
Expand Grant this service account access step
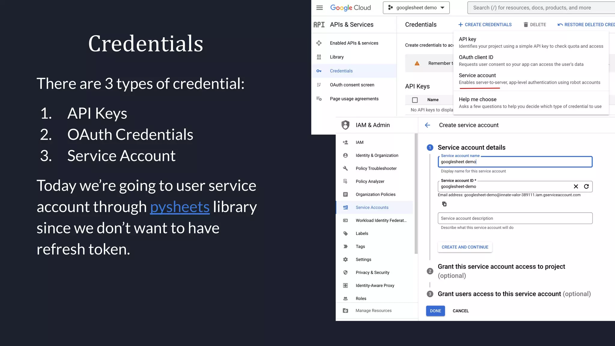501,271
